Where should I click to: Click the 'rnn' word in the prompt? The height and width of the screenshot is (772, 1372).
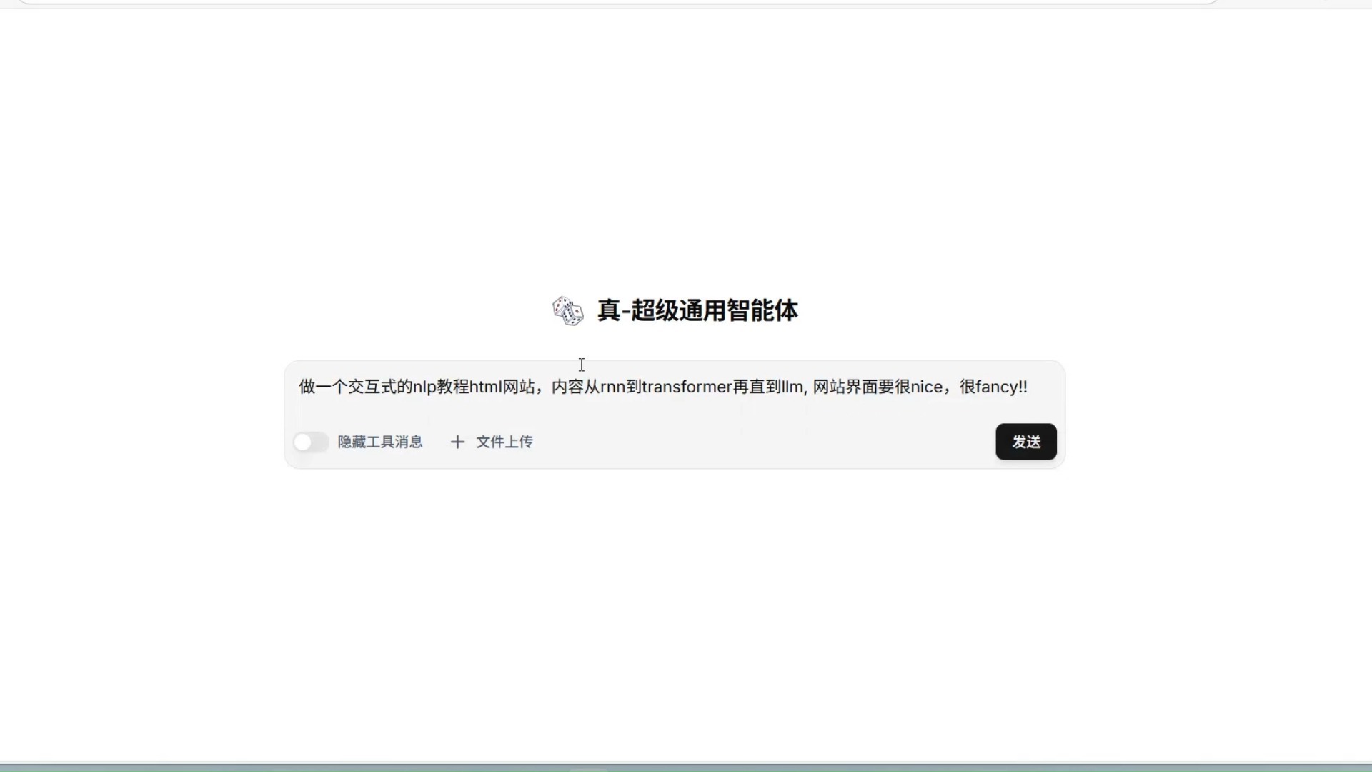[613, 387]
